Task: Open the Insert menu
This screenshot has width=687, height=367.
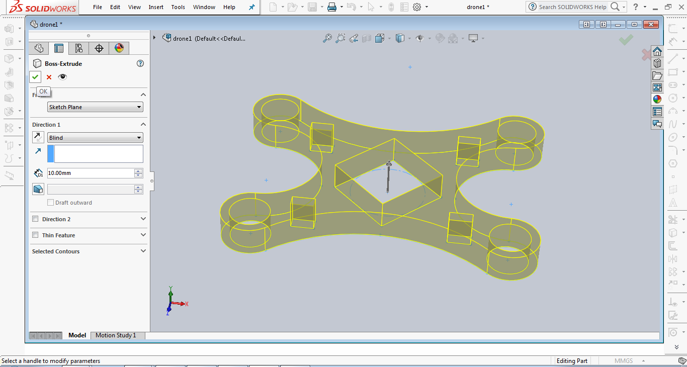Action: [x=156, y=7]
